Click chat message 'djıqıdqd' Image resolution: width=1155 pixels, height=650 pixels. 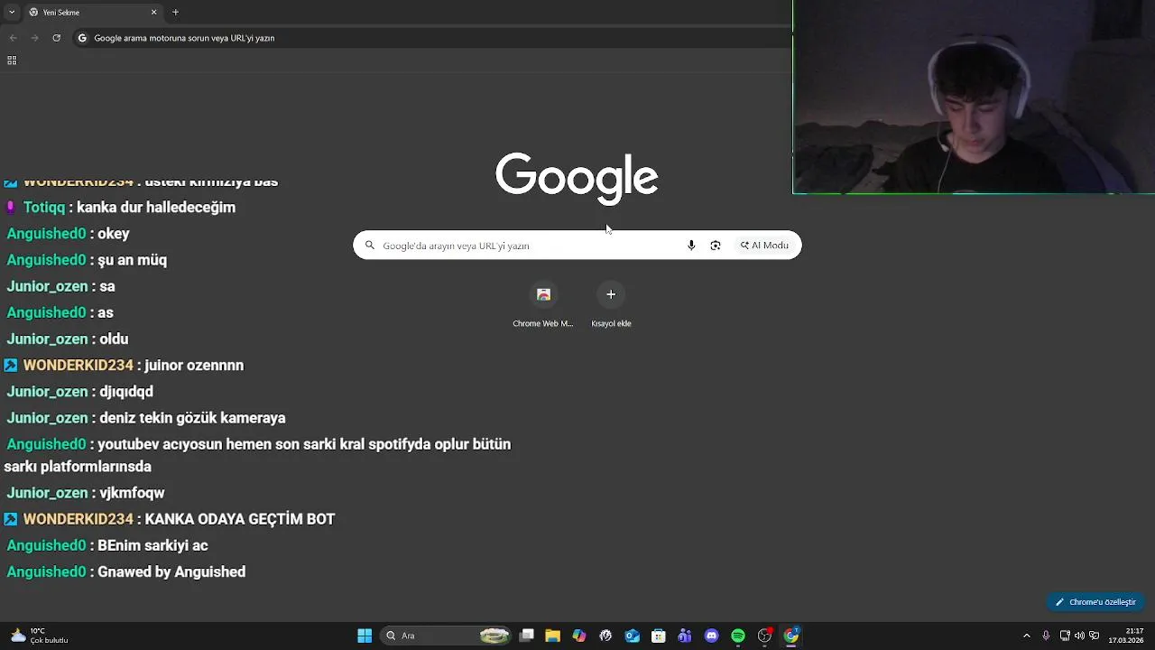(x=126, y=391)
